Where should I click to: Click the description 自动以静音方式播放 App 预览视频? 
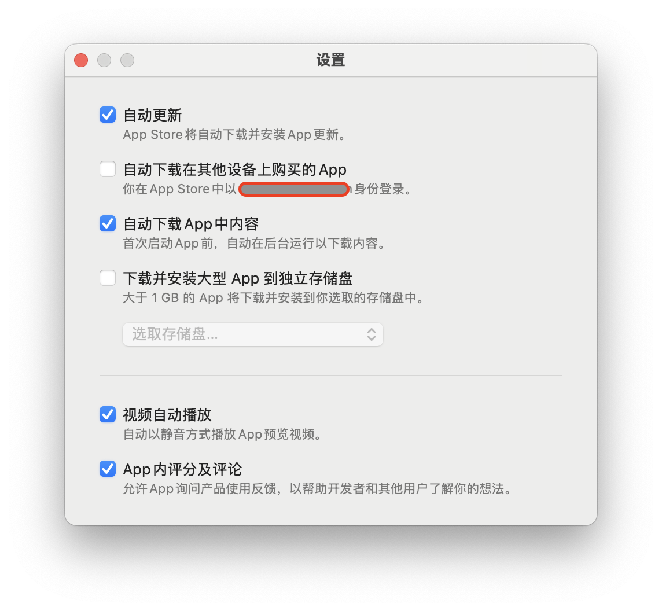click(x=221, y=435)
